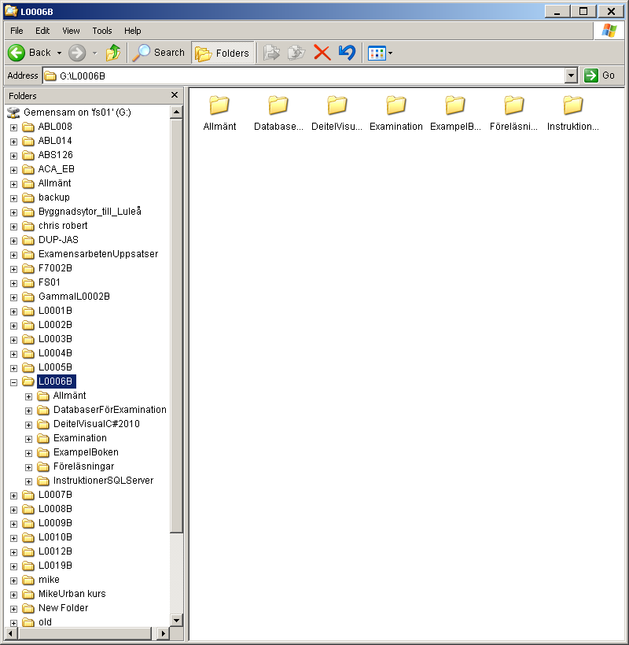Collapse the L0006B folder node

point(13,382)
